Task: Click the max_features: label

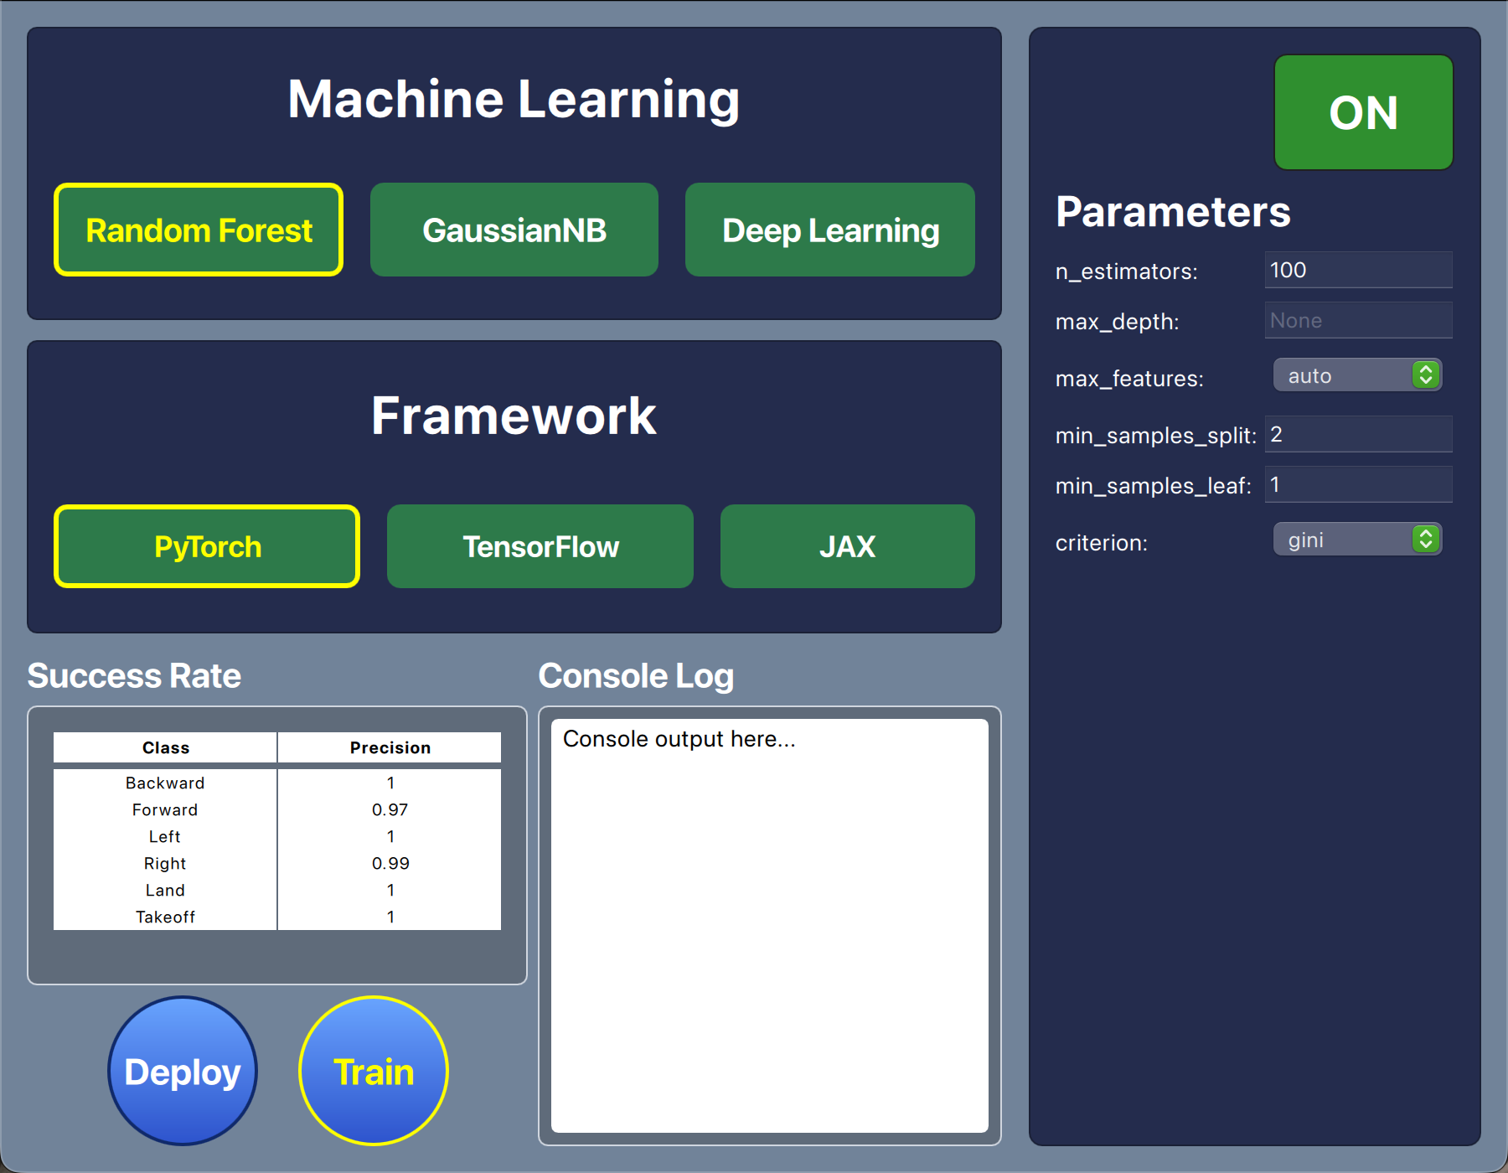Action: [1129, 379]
